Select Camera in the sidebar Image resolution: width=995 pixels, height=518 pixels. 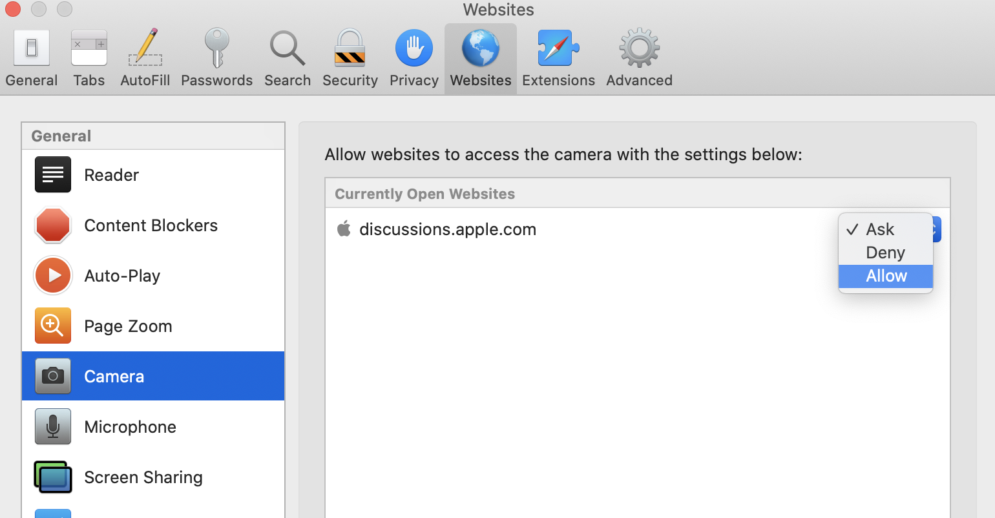pyautogui.click(x=153, y=376)
